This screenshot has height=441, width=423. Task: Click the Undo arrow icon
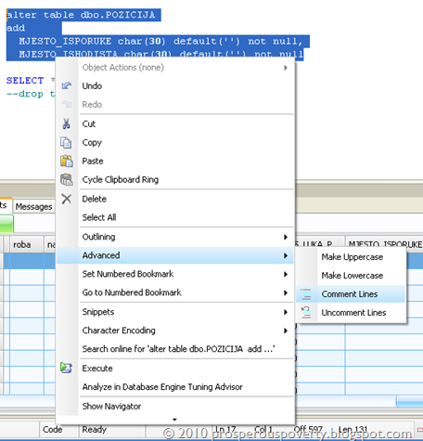click(x=67, y=85)
